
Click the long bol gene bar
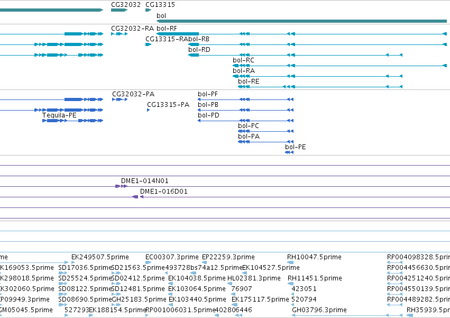click(x=301, y=21)
